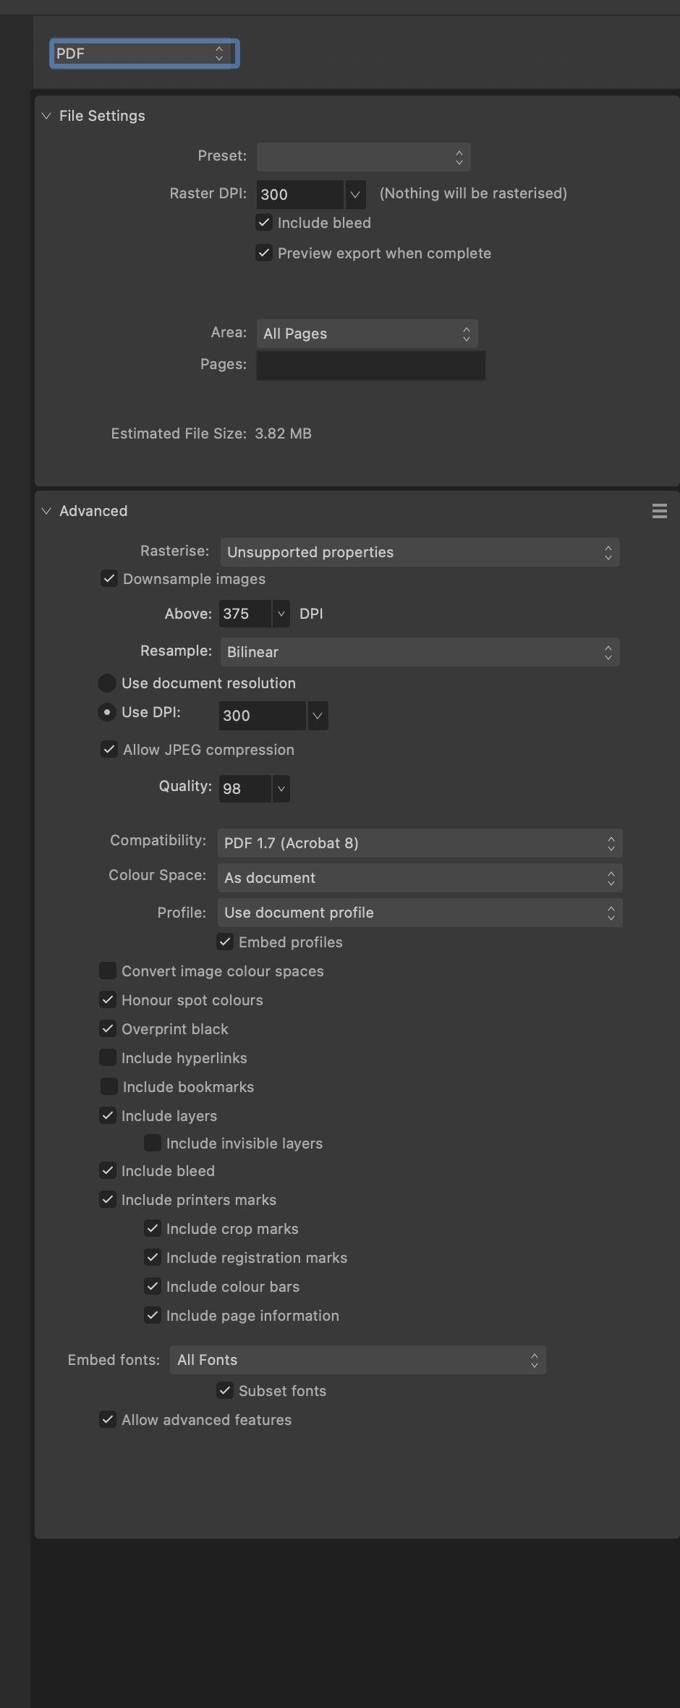This screenshot has height=1708, width=680.
Task: Open the PDF export format dropdown
Action: 144,54
